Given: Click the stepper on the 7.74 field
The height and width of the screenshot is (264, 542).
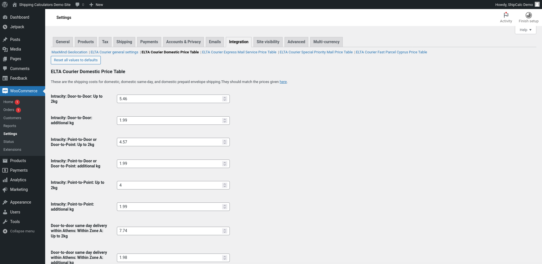Looking at the screenshot, I should pos(225,231).
